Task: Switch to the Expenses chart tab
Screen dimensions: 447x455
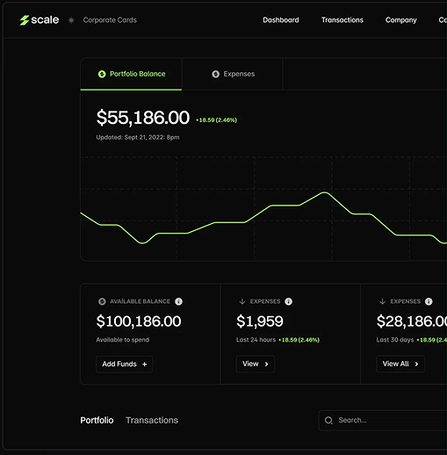Action: point(233,74)
